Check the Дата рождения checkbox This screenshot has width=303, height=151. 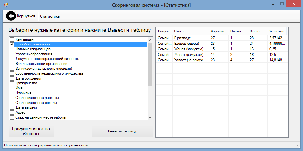coord(12,78)
